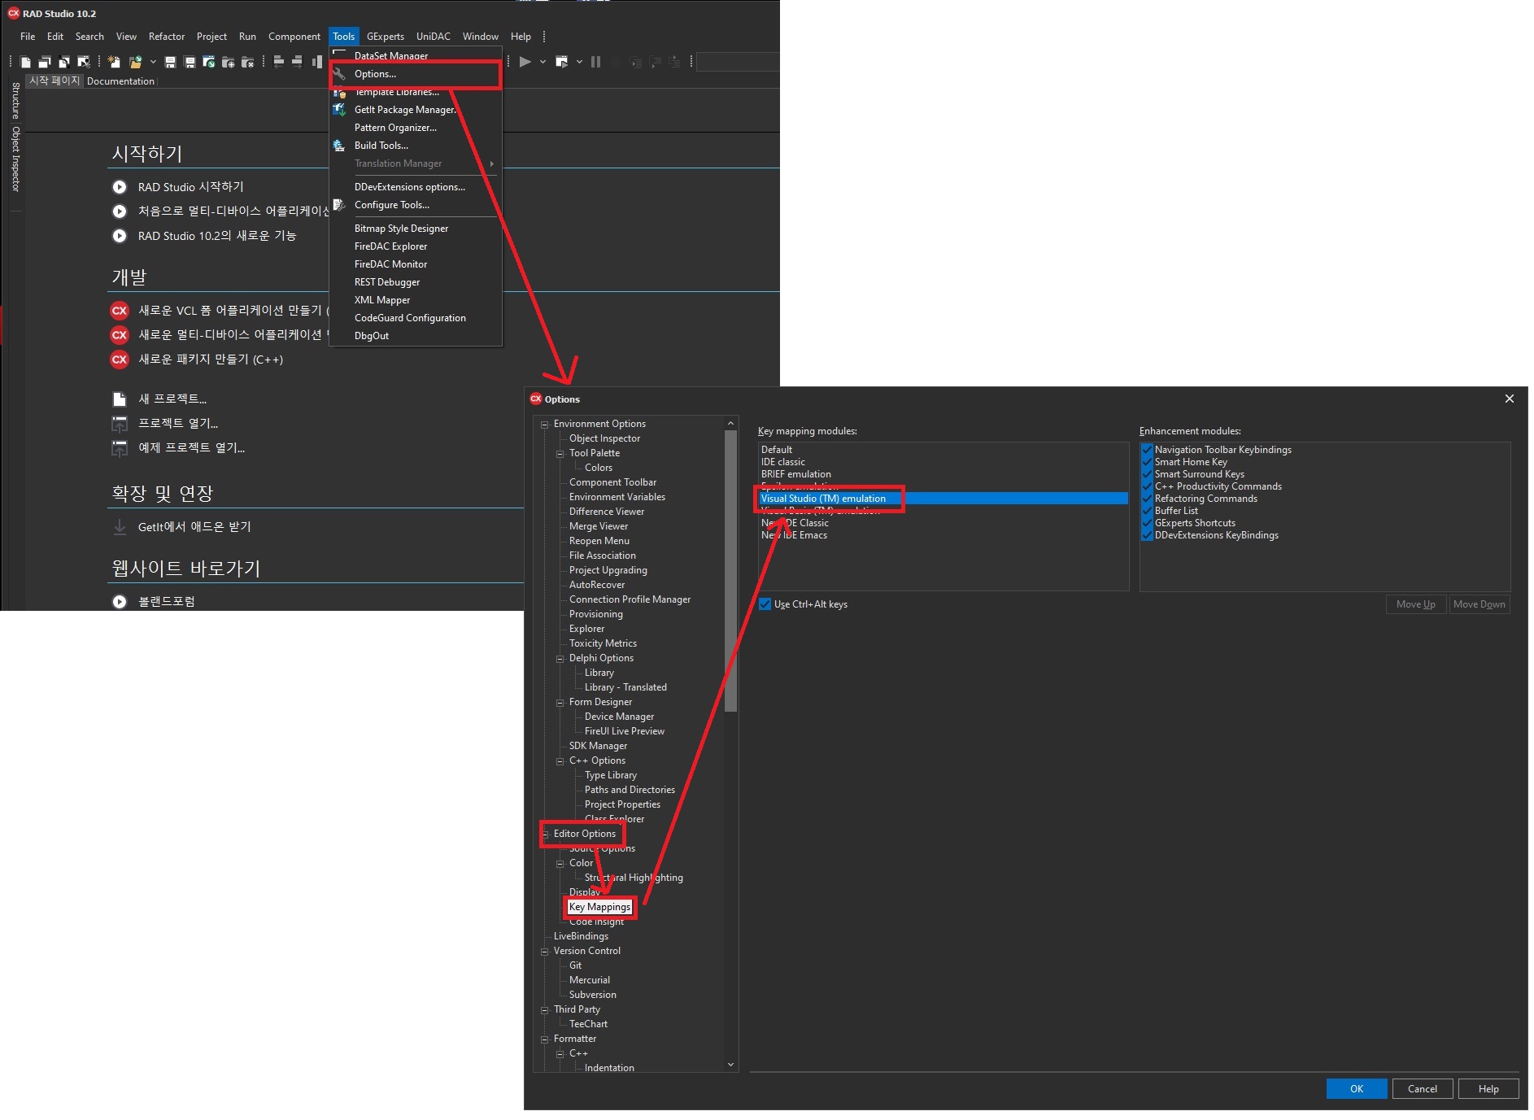Screen dimensions: 1534x1120
Task: Collapse the Form Designer tree node
Action: point(560,703)
